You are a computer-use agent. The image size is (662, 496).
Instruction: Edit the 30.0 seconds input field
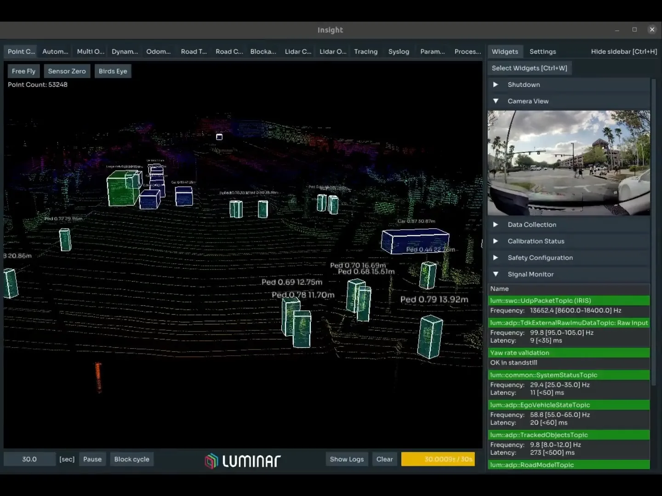pos(29,459)
